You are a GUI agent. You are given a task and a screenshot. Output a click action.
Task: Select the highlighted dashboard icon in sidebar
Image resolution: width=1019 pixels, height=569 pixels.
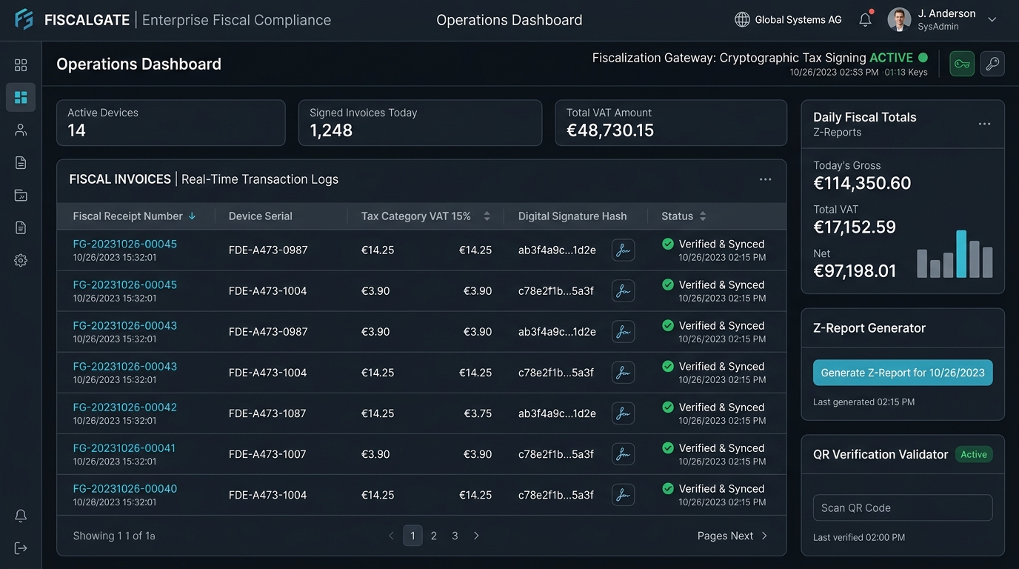coord(21,97)
